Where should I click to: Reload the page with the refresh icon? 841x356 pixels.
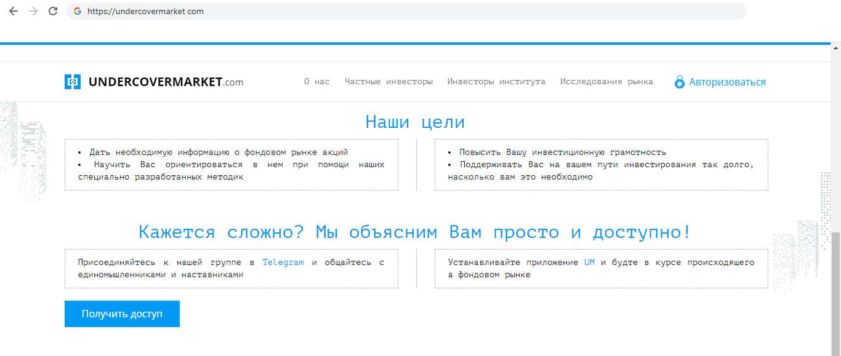click(53, 11)
